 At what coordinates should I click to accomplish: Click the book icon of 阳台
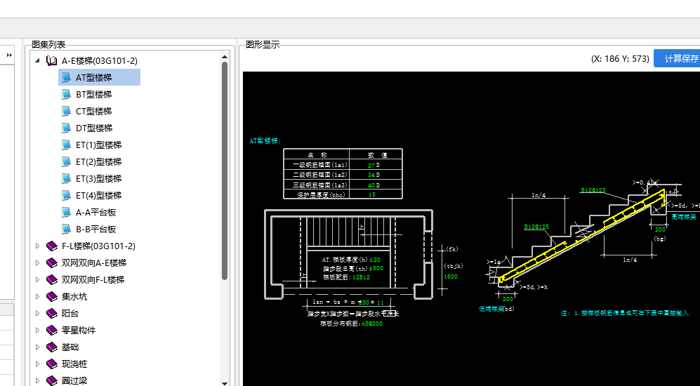(52, 313)
